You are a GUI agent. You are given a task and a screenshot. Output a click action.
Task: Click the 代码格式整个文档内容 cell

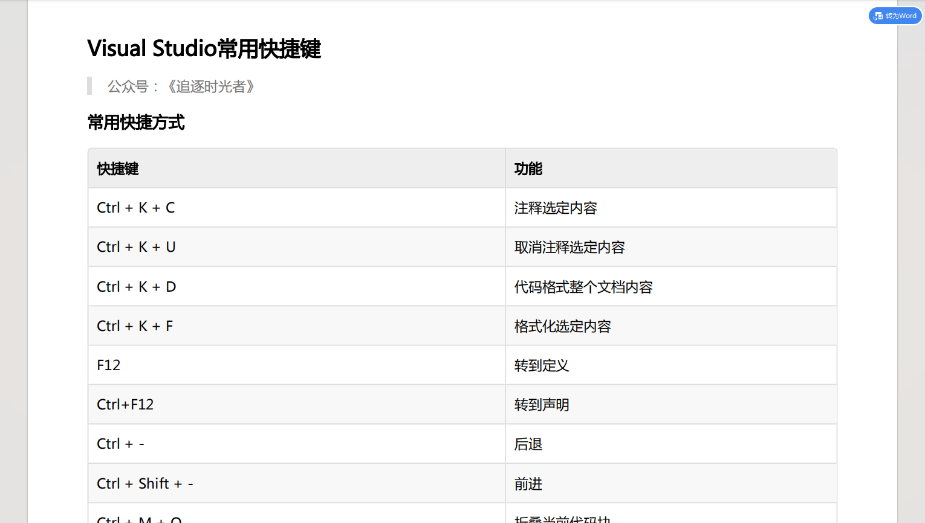click(x=671, y=286)
